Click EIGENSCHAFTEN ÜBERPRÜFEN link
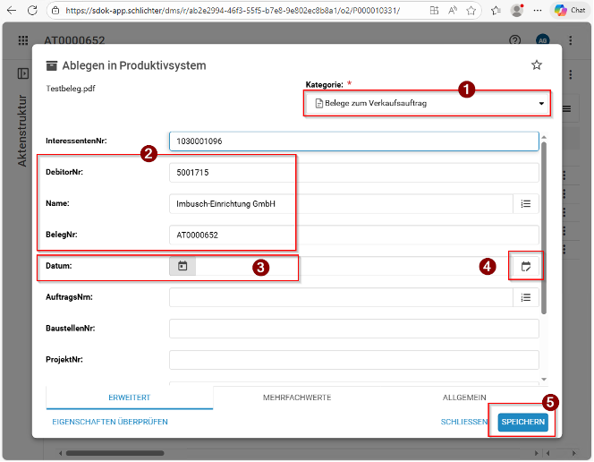The width and height of the screenshot is (594, 462). pos(110,422)
